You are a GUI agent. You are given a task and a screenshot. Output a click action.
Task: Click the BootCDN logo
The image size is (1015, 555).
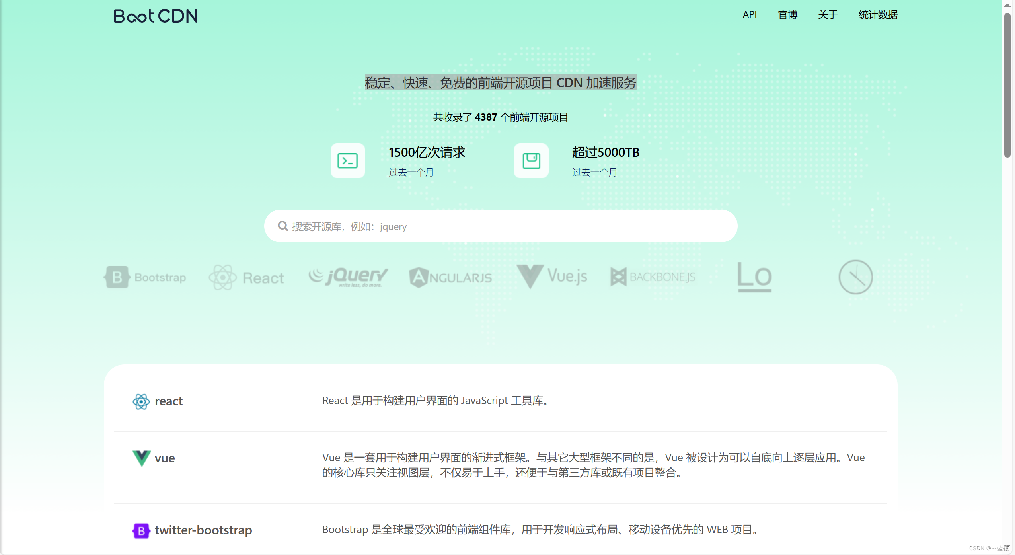click(156, 16)
